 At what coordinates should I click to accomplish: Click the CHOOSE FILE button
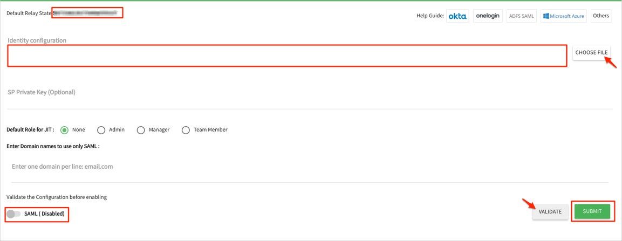(591, 52)
